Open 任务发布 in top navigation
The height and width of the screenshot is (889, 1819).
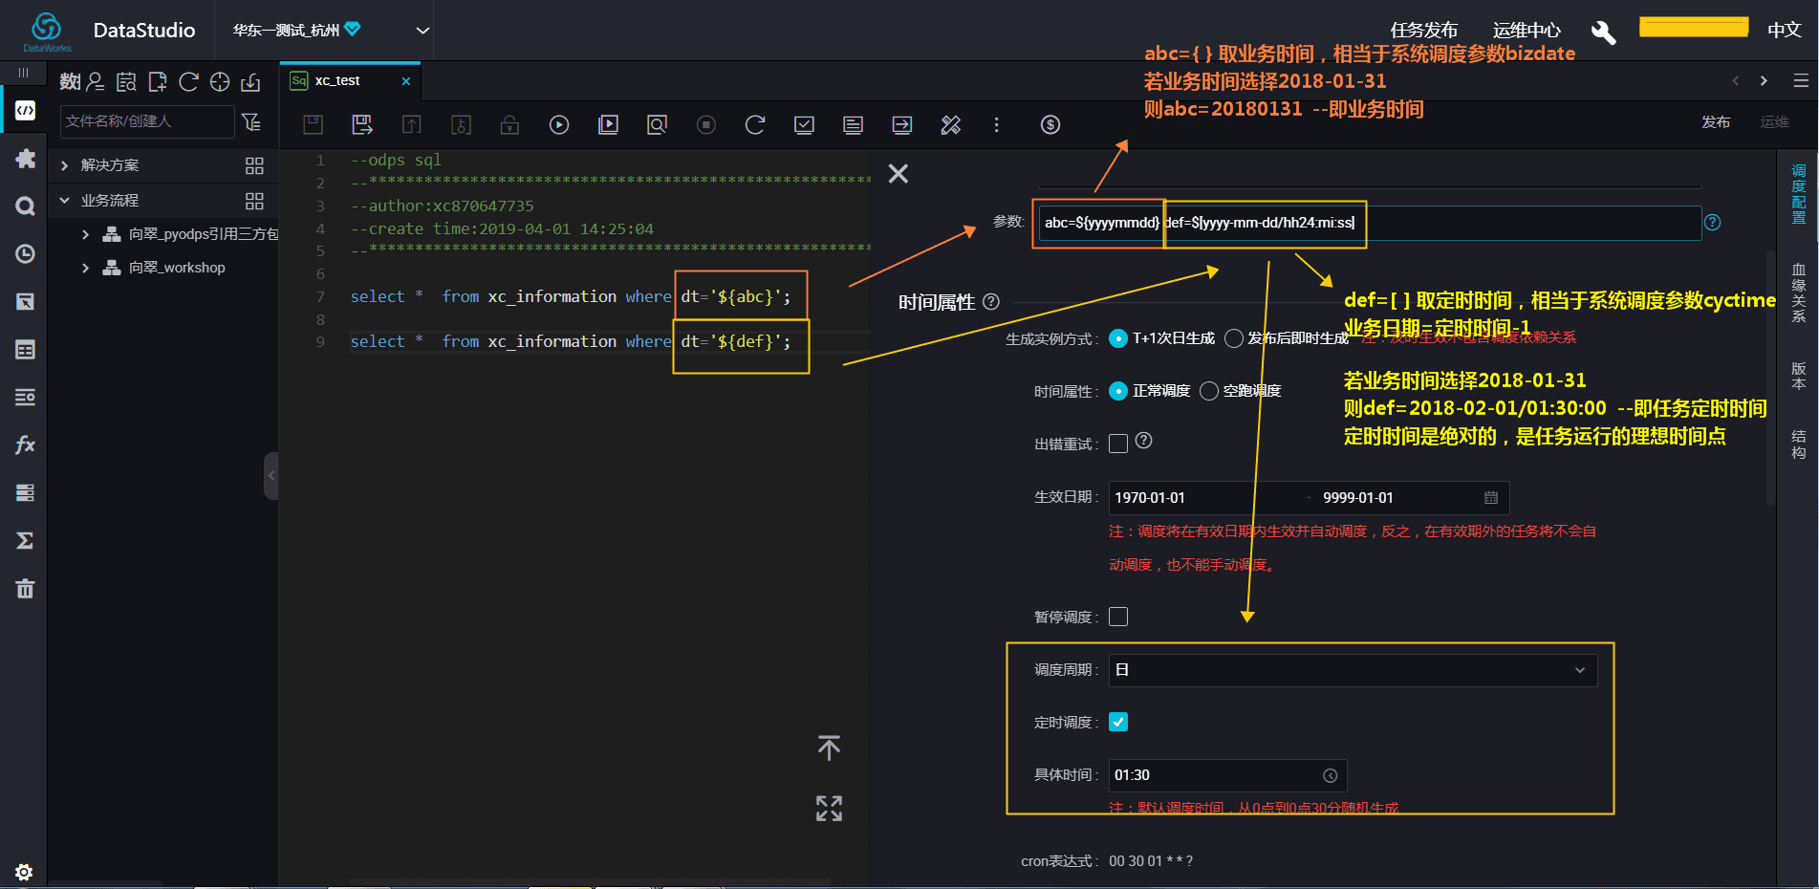[x=1424, y=31]
